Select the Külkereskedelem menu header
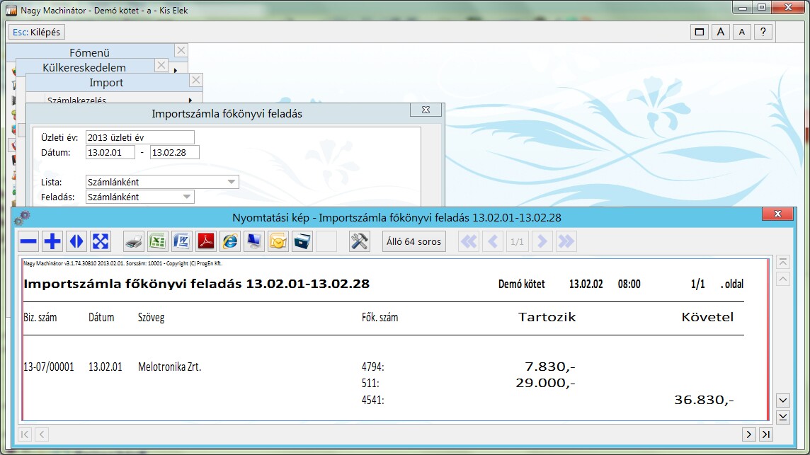 [x=84, y=67]
